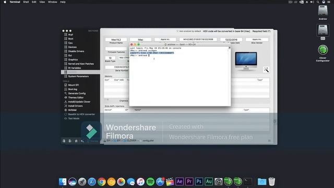Viewport: 334px width, 188px height.
Task: Click the highlighted UUID line in Terminal
Action: pyautogui.click(x=152, y=53)
